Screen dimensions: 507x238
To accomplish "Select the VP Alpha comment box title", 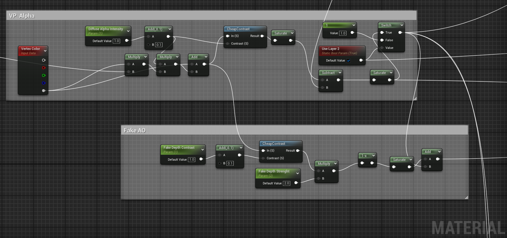I will (22, 16).
